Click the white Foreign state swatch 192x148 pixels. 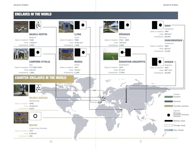pos(169,125)
